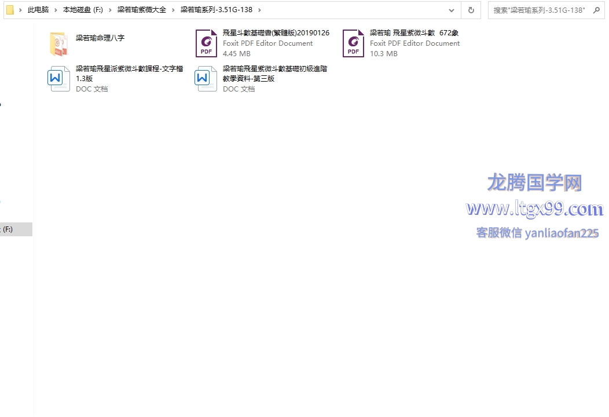Screen dimensions: 609x417
Task: Open the address bar history dropdown
Action: coord(452,10)
